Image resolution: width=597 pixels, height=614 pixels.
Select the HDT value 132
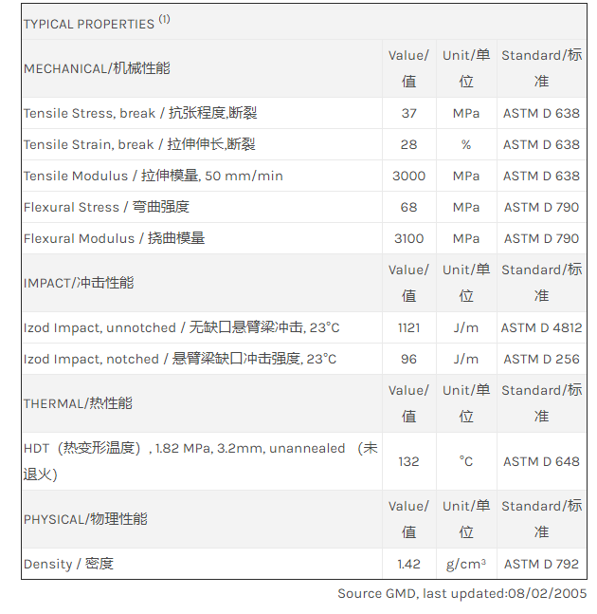[x=408, y=461]
